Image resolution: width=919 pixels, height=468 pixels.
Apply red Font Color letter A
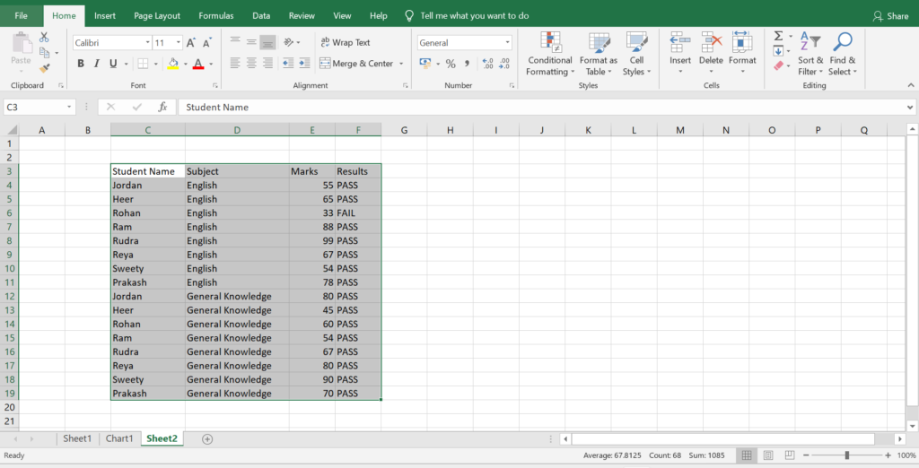(x=198, y=64)
